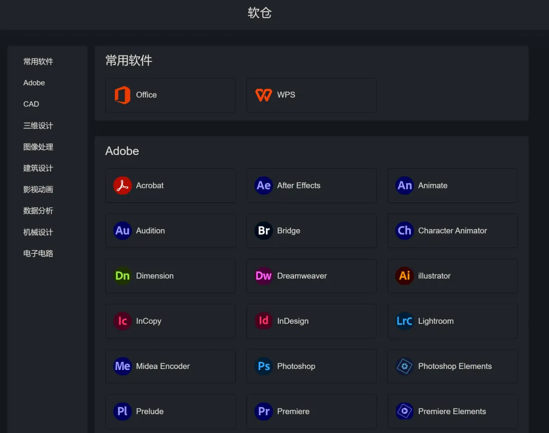Image resolution: width=549 pixels, height=433 pixels.
Task: Open the Animate text label
Action: [x=433, y=185]
